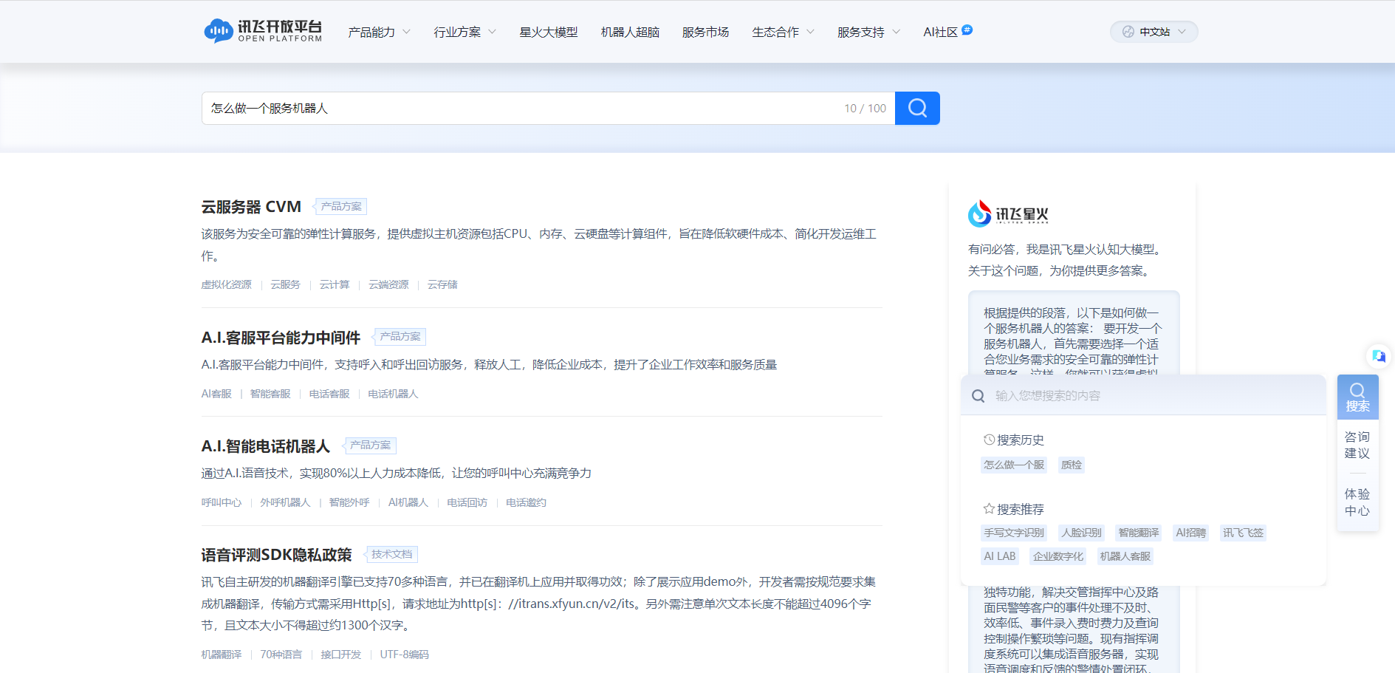The image size is (1395, 673).
Task: Click the UTF-8编码 tag
Action: 404,655
